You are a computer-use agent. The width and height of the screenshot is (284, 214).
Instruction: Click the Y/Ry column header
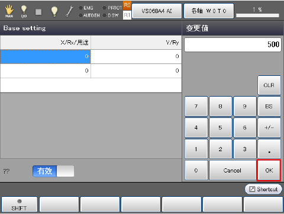[x=136, y=43]
